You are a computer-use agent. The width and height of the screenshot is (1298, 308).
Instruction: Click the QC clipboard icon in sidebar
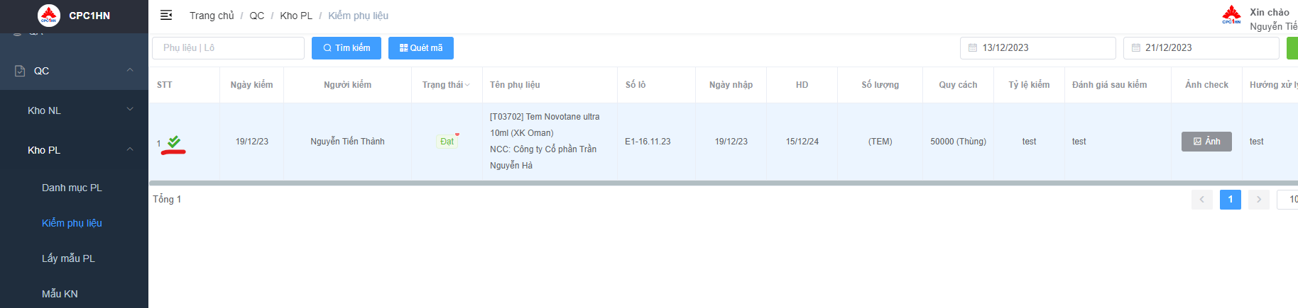pyautogui.click(x=20, y=71)
